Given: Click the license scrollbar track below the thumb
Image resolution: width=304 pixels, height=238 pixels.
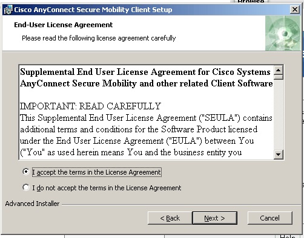Looking at the screenshot, I should click(x=279, y=115).
